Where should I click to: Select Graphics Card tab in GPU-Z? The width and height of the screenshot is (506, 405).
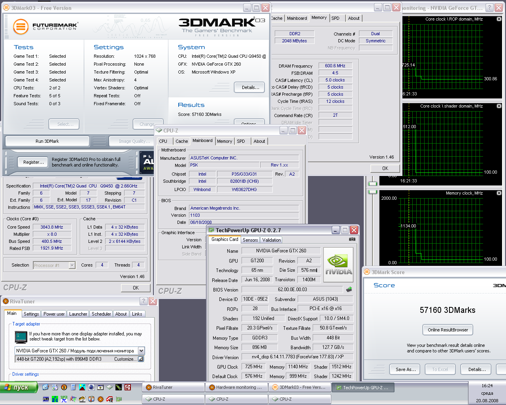(x=225, y=239)
